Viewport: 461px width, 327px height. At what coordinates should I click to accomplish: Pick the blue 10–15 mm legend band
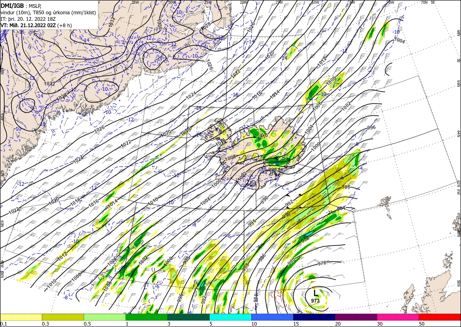[272, 317]
